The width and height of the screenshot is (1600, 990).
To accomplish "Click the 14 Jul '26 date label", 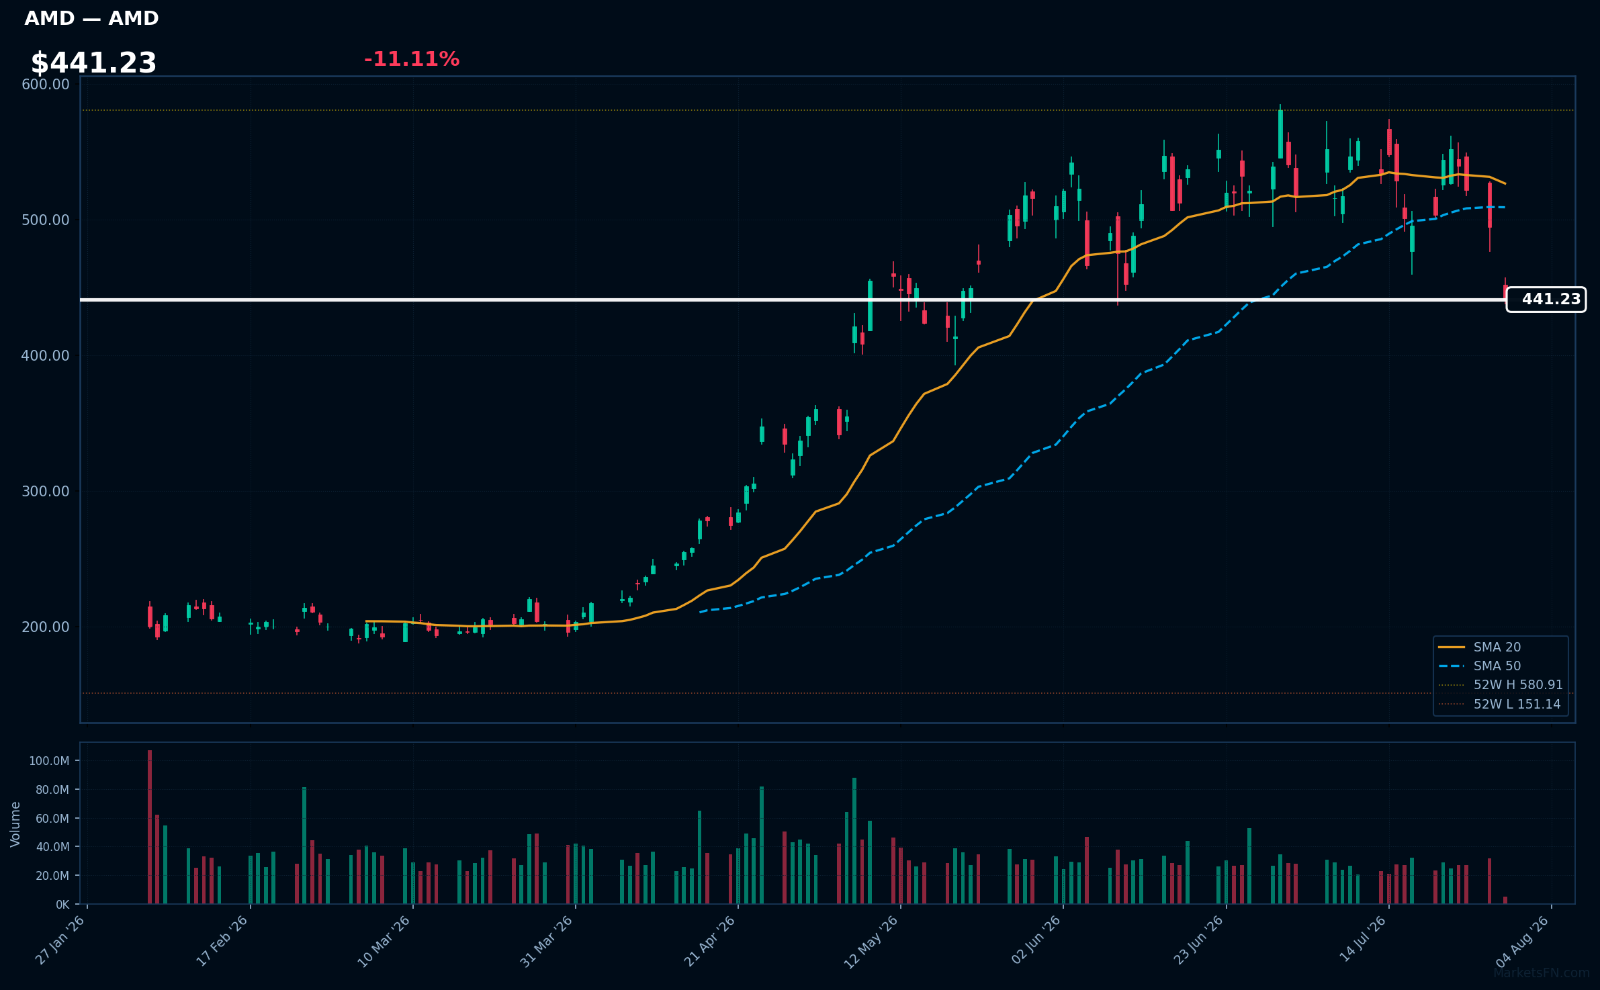I will point(1363,939).
